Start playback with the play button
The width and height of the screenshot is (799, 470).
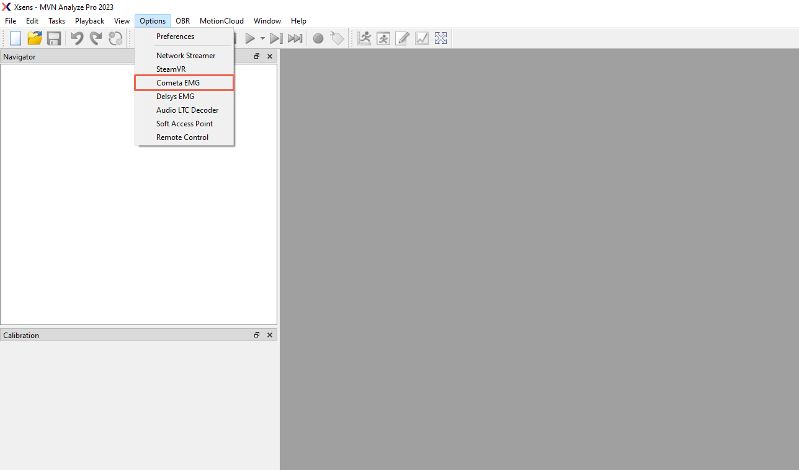point(250,38)
